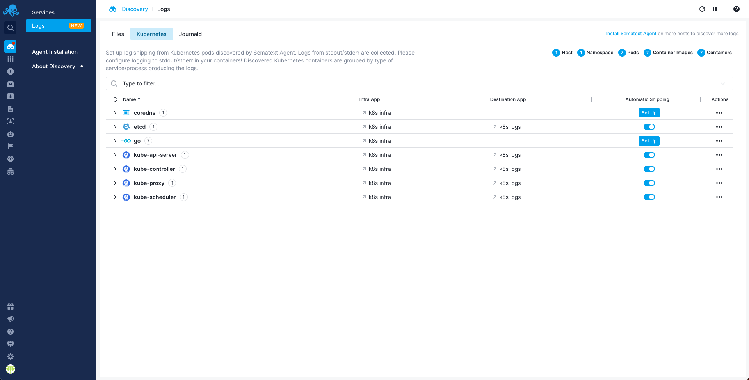749x380 pixels.
Task: Click the Type to filter input
Action: 419,83
